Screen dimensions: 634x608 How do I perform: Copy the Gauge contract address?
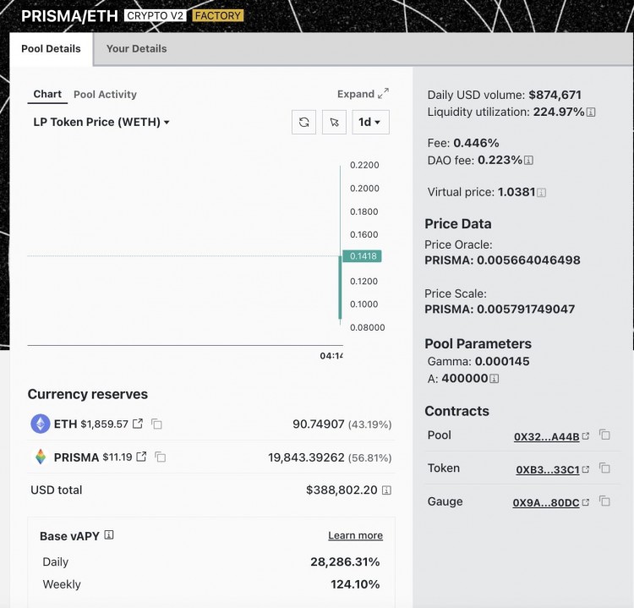tap(604, 501)
